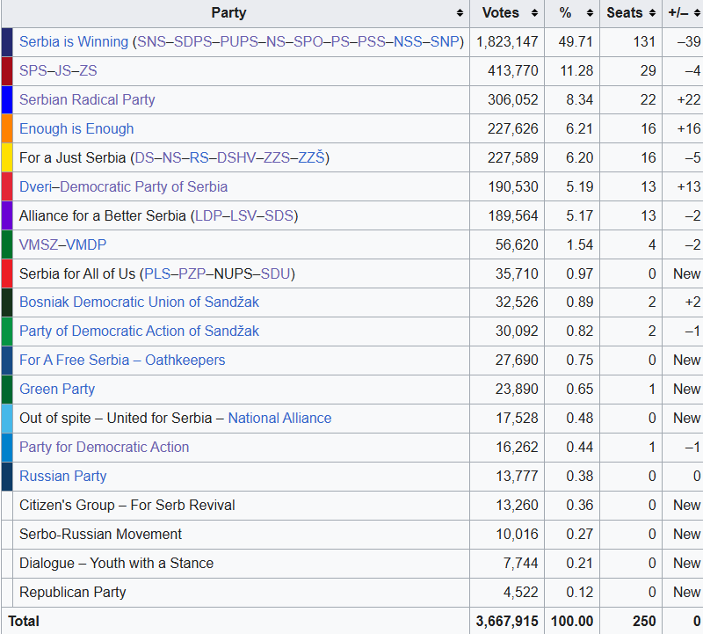Sort table by Party column arrows

460,13
